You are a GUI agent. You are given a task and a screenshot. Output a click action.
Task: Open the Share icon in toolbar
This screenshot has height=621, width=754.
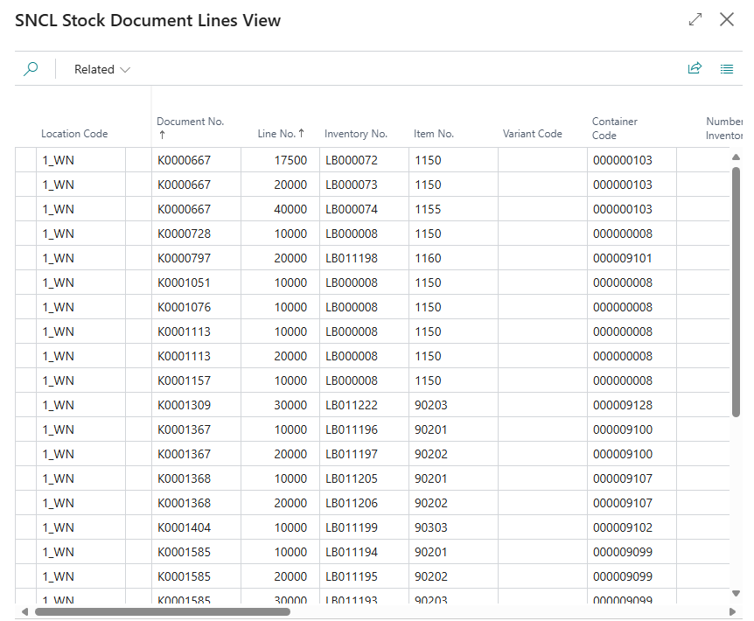[x=695, y=69]
